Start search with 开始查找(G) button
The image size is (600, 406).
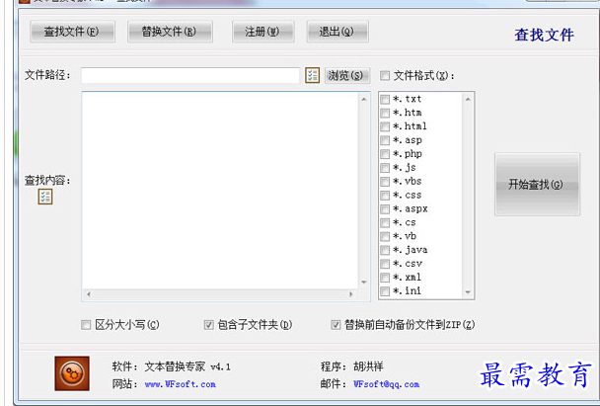[537, 185]
